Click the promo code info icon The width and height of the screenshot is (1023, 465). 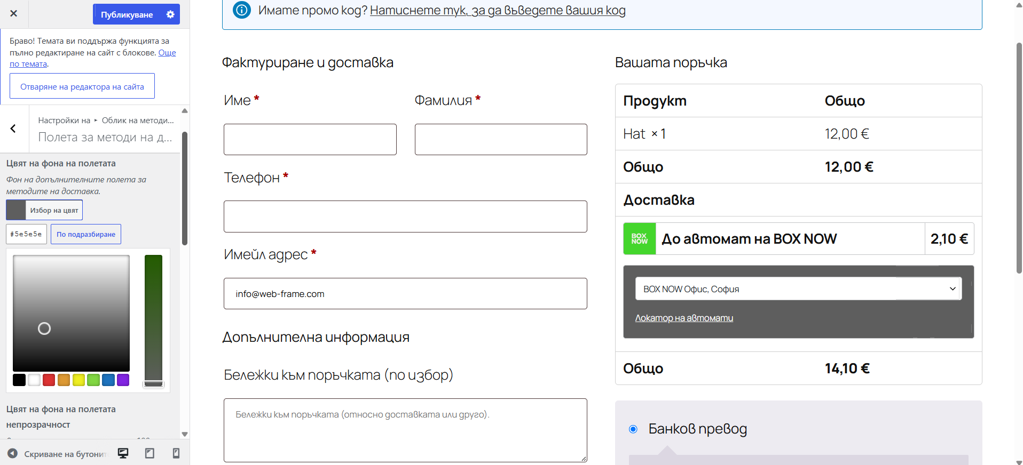242,10
